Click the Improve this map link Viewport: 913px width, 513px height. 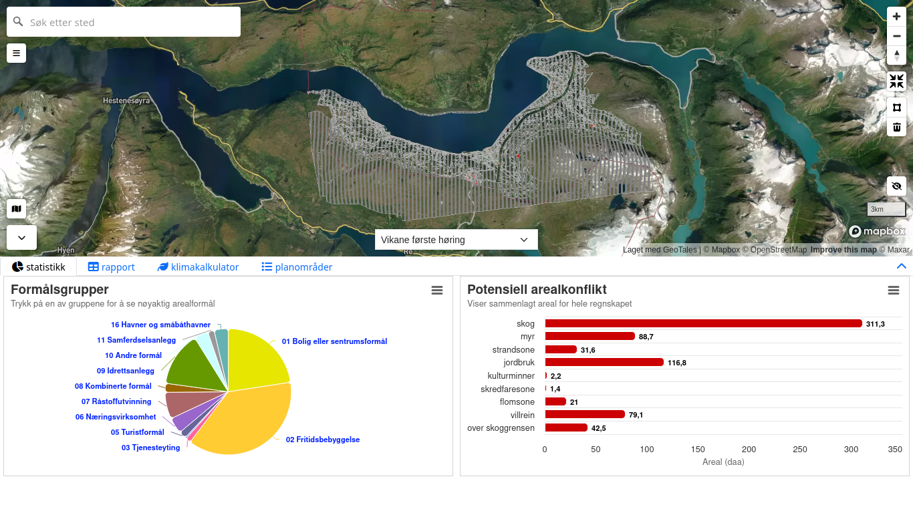pos(843,250)
